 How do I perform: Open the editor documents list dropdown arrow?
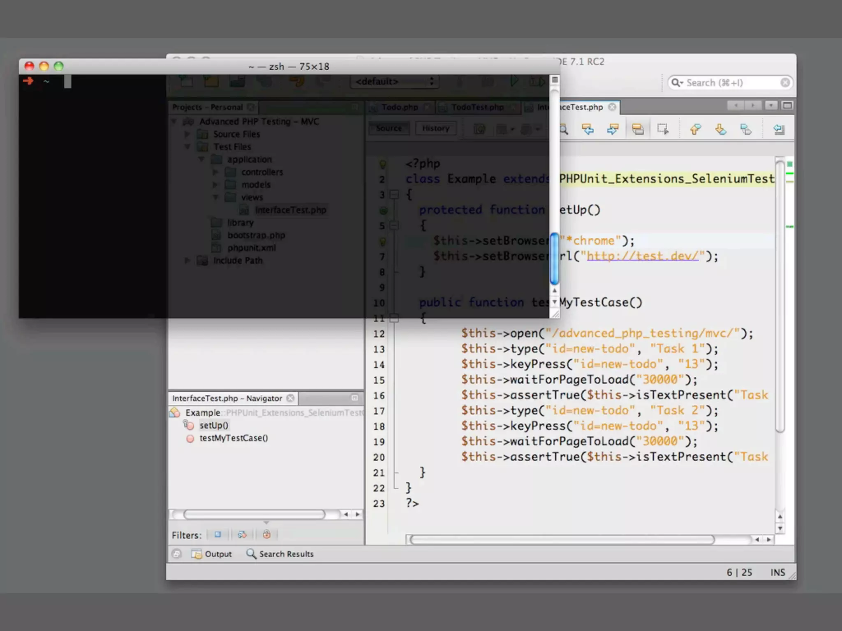[771, 106]
